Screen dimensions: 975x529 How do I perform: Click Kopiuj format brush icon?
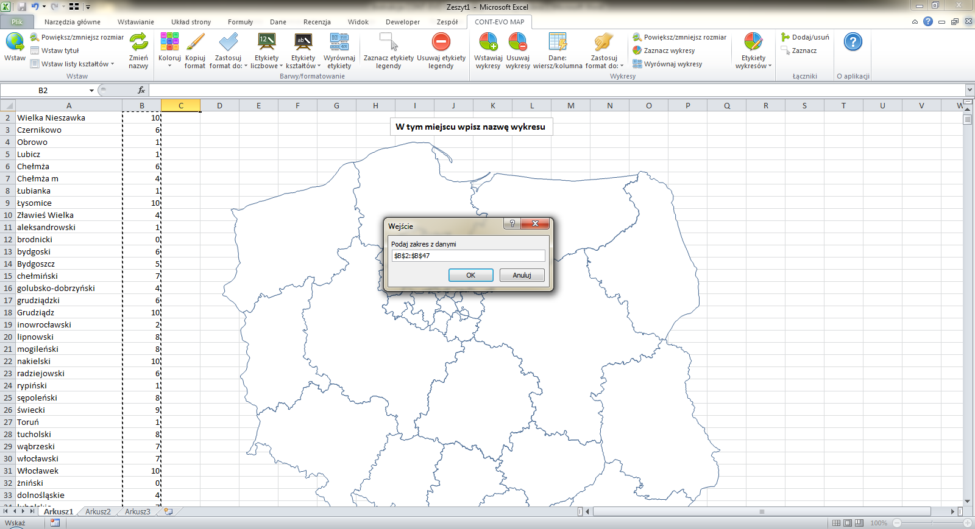[x=195, y=43]
